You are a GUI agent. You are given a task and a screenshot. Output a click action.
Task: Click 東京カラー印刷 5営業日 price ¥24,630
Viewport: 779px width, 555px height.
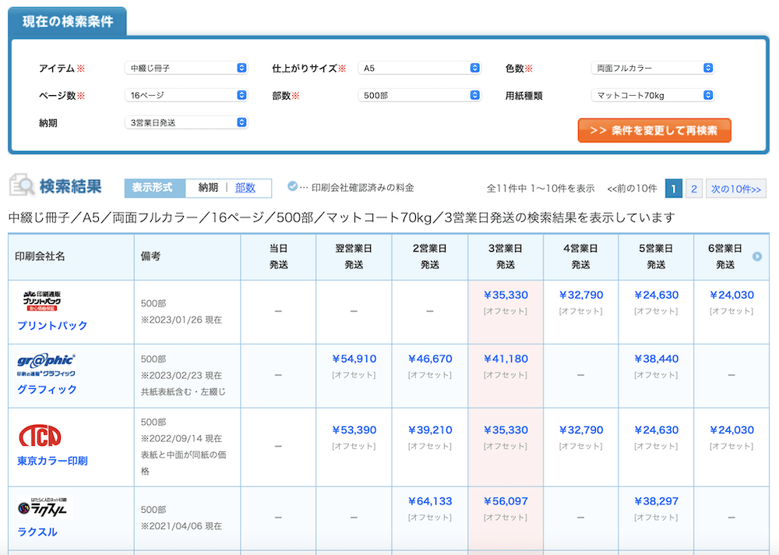coord(656,430)
